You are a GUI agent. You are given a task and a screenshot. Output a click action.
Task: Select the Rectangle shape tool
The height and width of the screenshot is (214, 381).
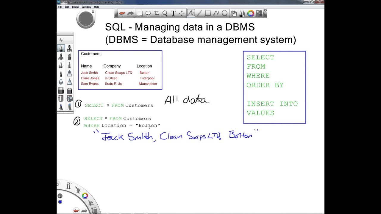[x=208, y=13]
